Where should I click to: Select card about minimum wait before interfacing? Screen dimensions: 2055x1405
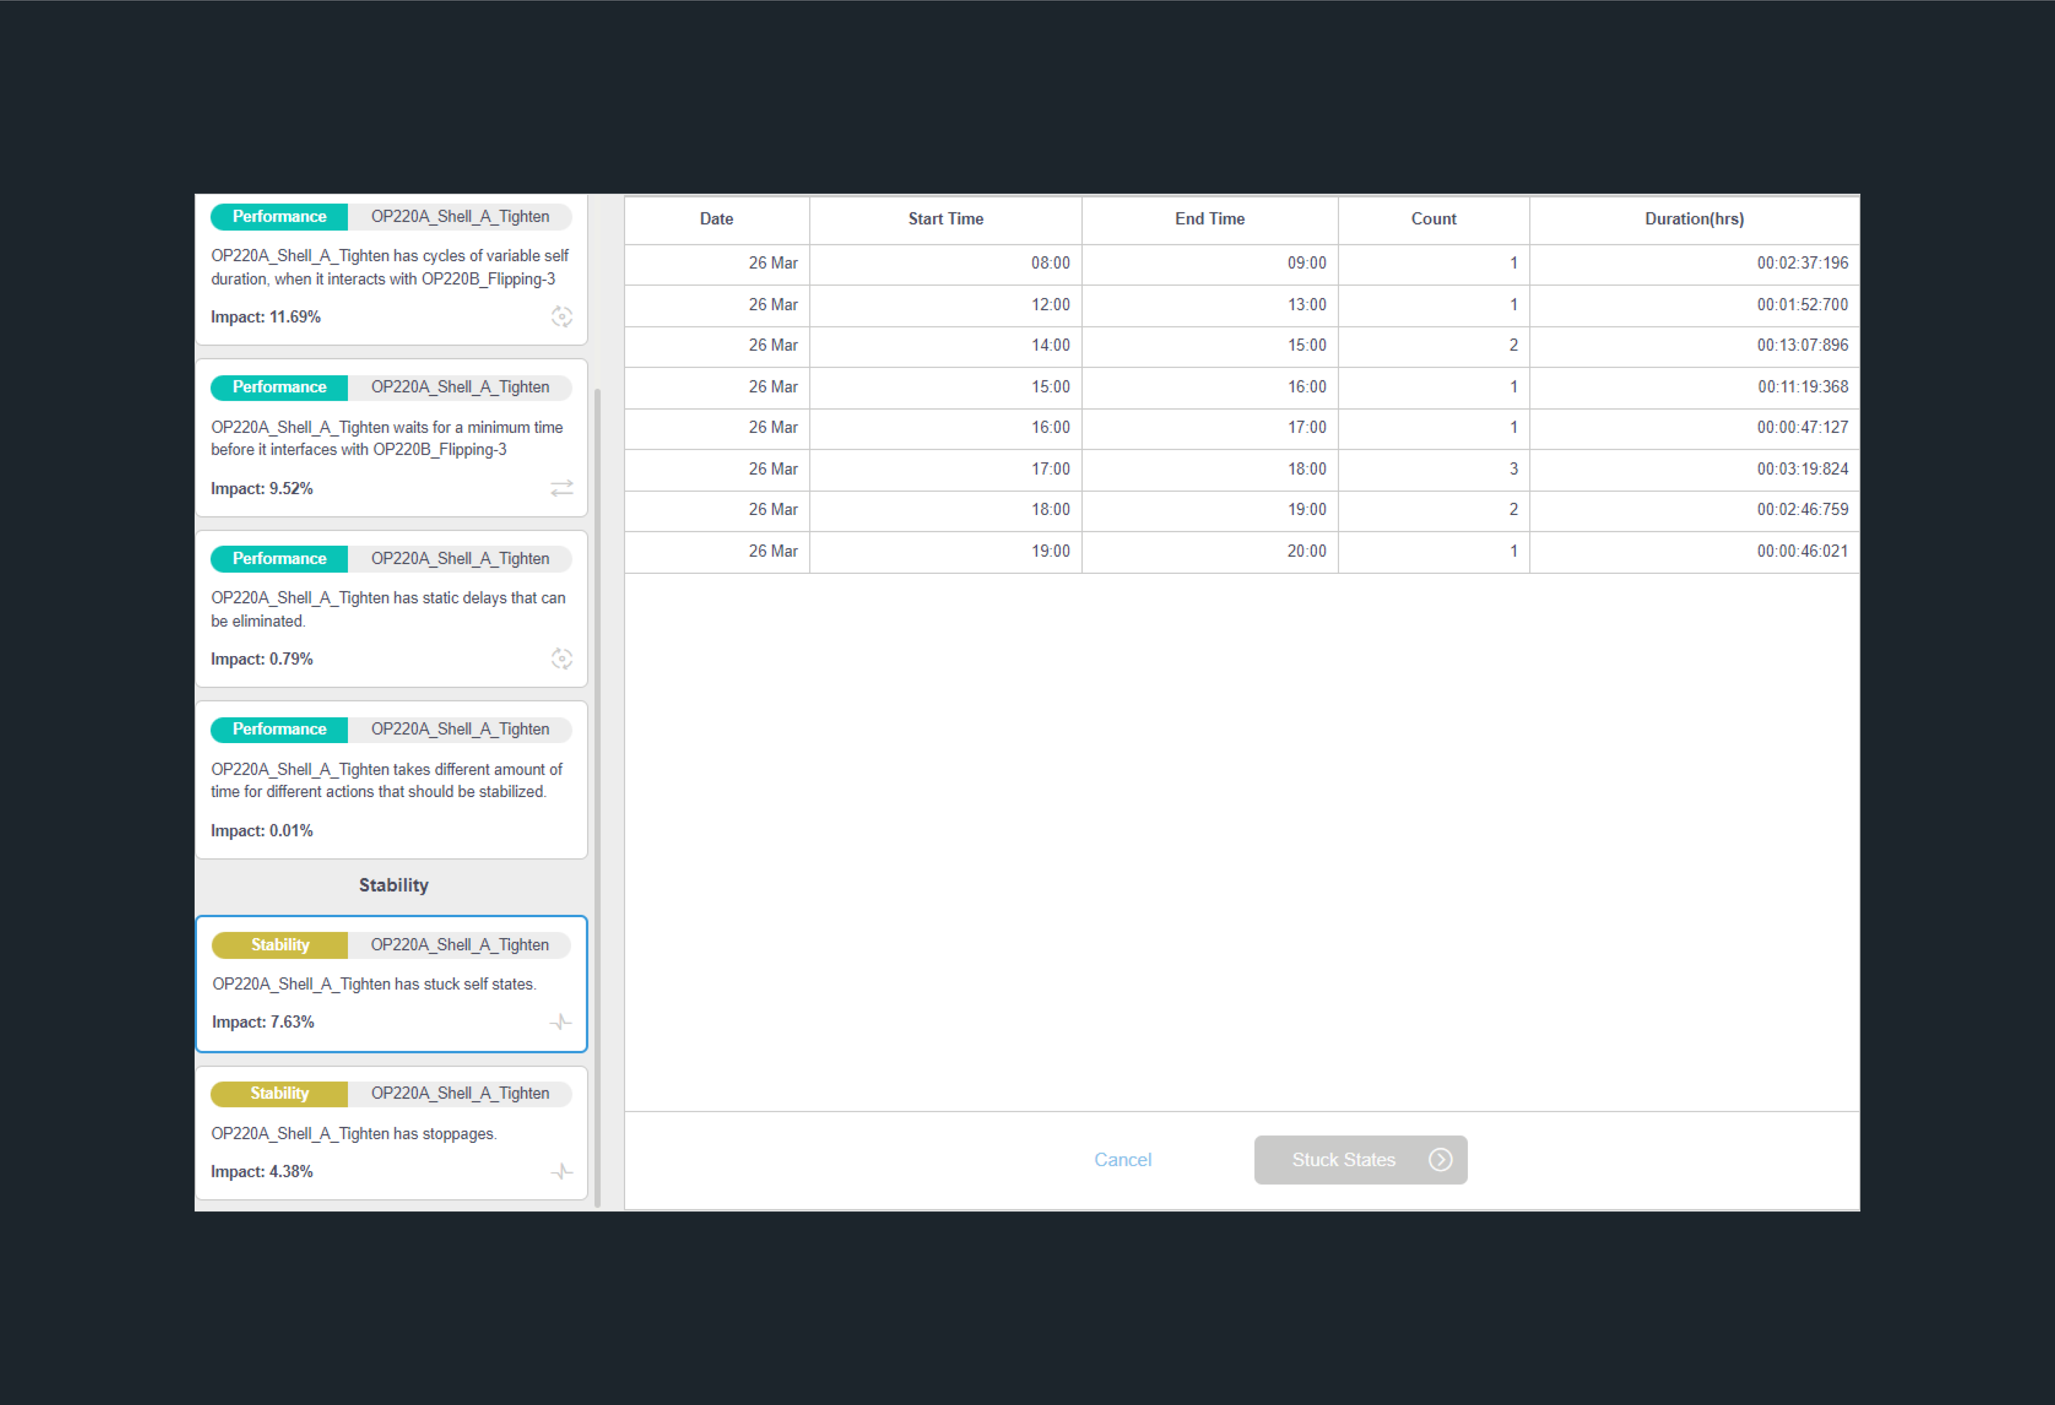(391, 438)
